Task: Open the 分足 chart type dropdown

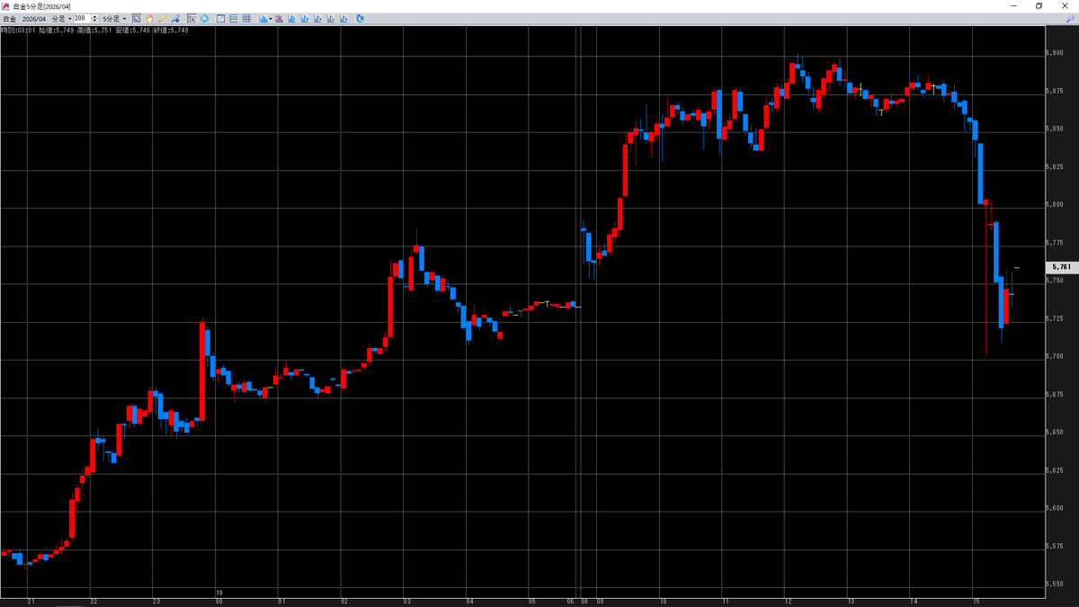Action: tap(63, 19)
